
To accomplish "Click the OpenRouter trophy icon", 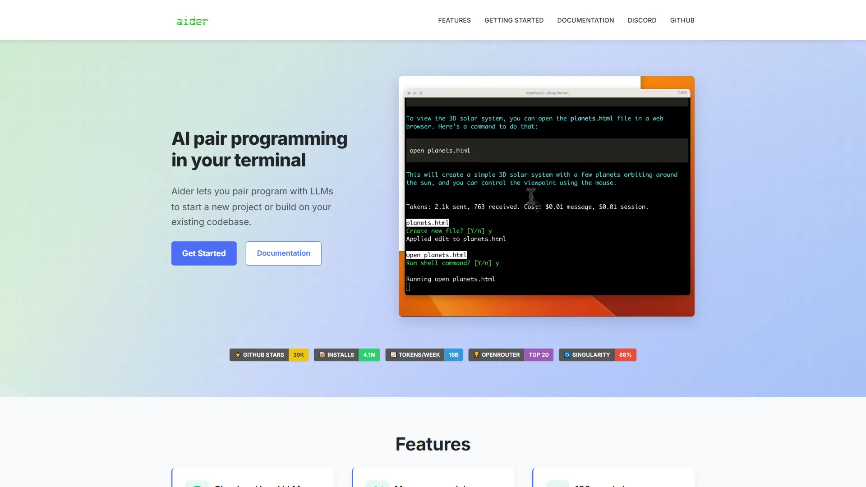I will [476, 355].
